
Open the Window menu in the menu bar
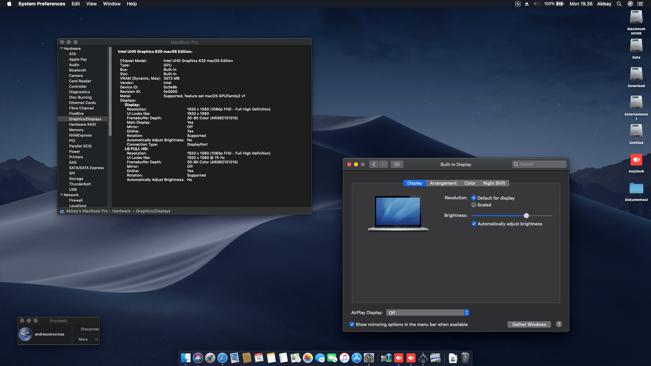(x=112, y=4)
